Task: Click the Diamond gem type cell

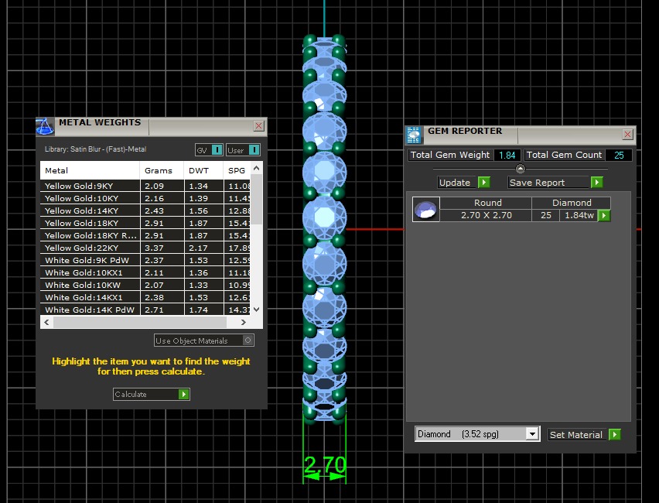Action: pos(572,203)
